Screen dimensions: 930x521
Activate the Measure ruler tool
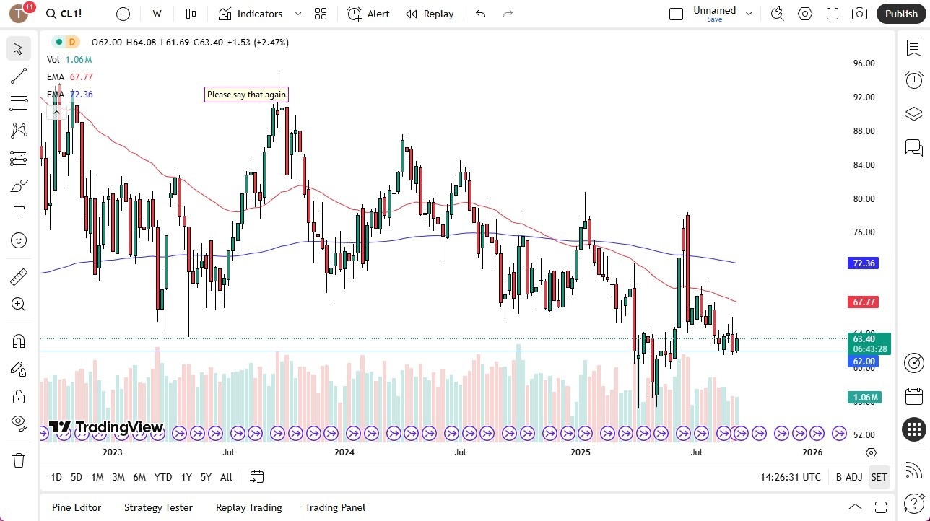tap(19, 276)
